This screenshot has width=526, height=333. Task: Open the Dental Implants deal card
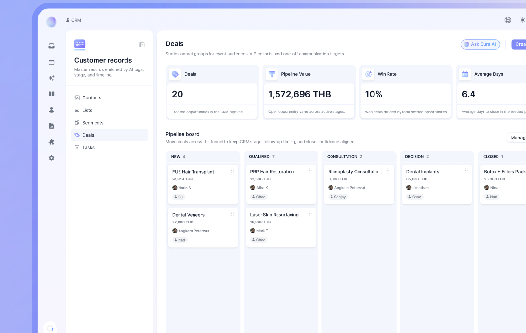[x=437, y=184]
